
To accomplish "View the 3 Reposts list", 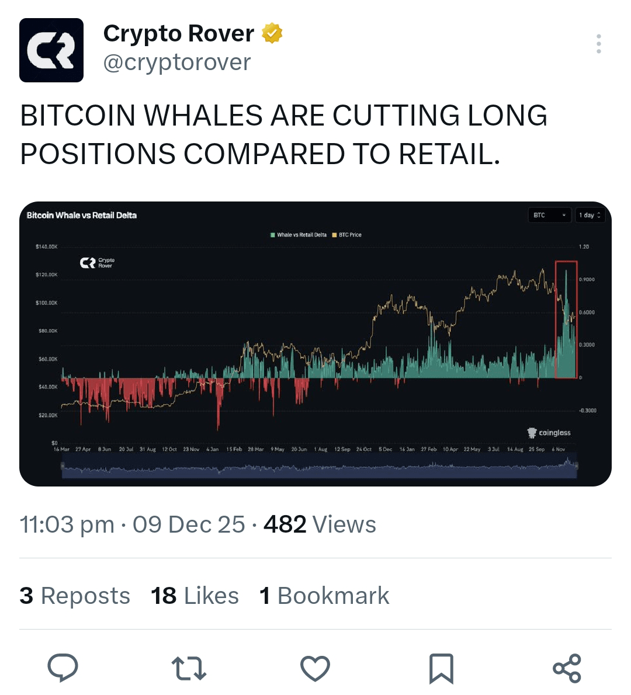I will (75, 595).
